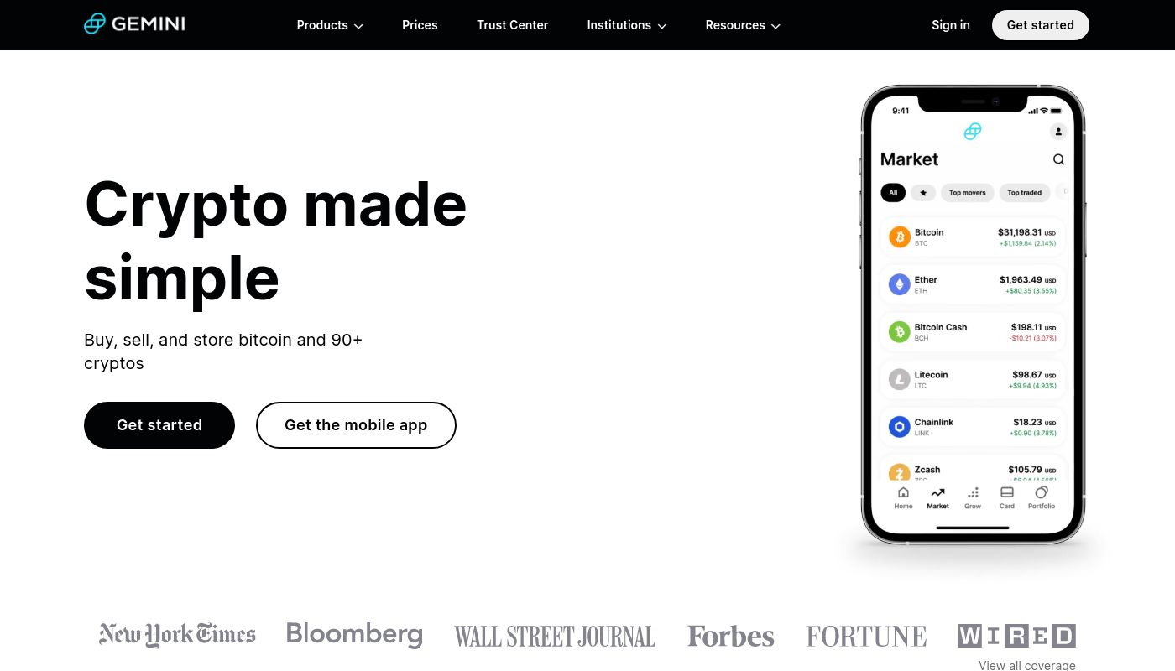Click the Gemini logo in header

point(134,23)
